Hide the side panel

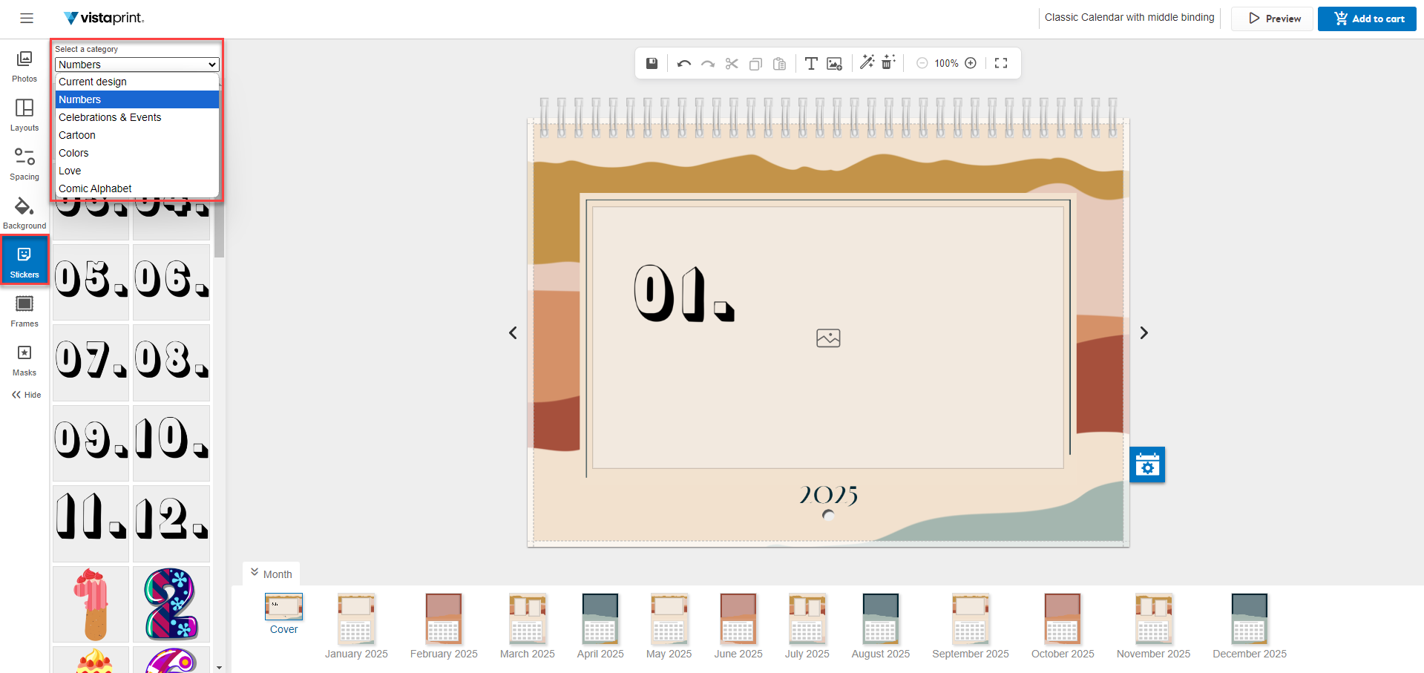(x=27, y=395)
